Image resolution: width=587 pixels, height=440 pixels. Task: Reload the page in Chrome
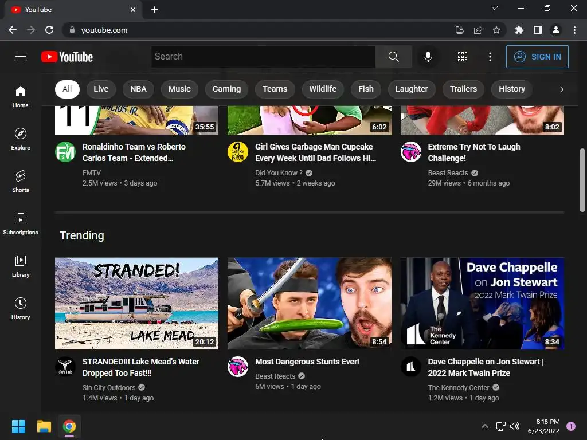click(x=49, y=30)
